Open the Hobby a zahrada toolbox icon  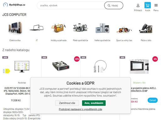tap(58, 28)
